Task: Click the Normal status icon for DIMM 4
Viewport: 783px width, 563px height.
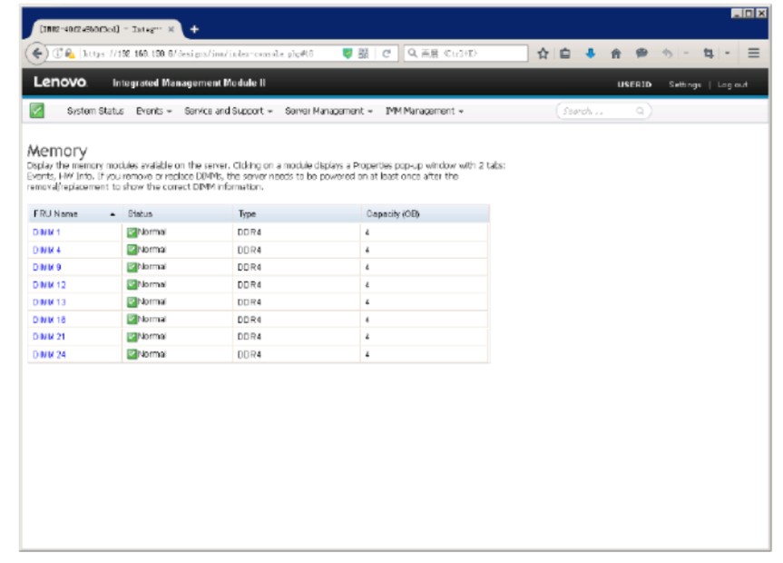Action: (x=132, y=250)
